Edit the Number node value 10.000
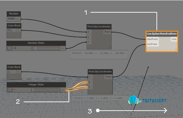This screenshot has height=118, width=183. pos(11,19)
